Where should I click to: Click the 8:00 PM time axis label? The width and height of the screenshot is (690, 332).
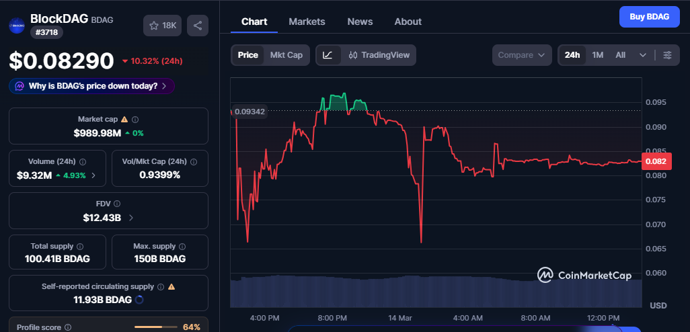click(332, 317)
